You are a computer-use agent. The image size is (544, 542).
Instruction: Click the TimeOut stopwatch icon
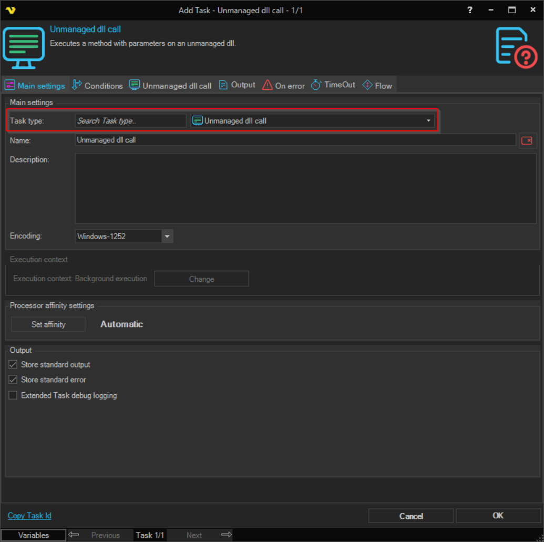coord(316,85)
